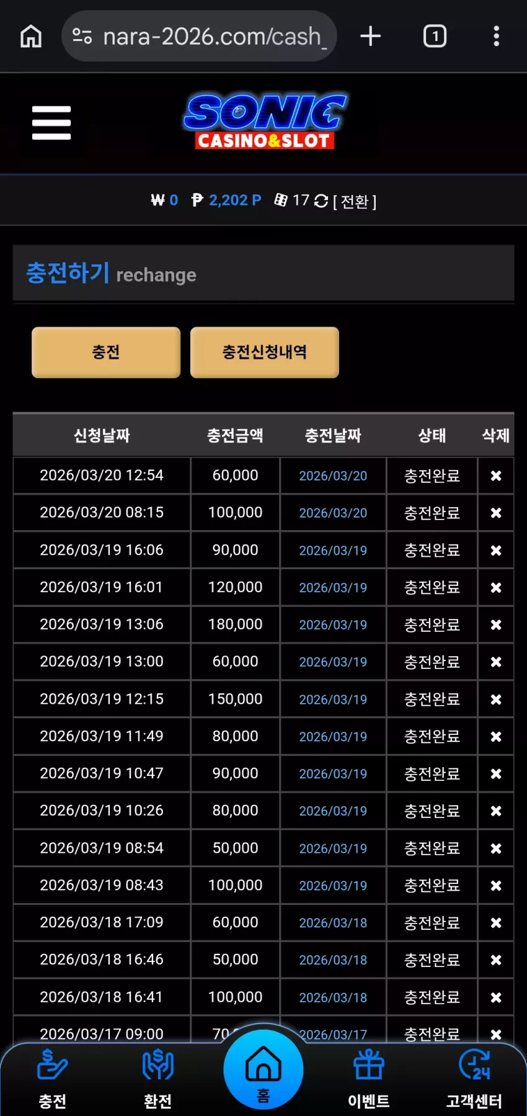Click the refresh icon beside balance 17
The width and height of the screenshot is (527, 1116).
coord(321,200)
